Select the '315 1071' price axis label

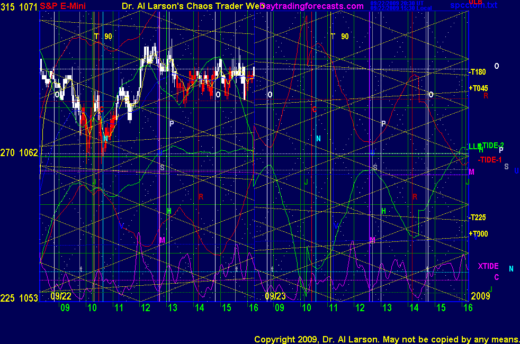[19, 7]
